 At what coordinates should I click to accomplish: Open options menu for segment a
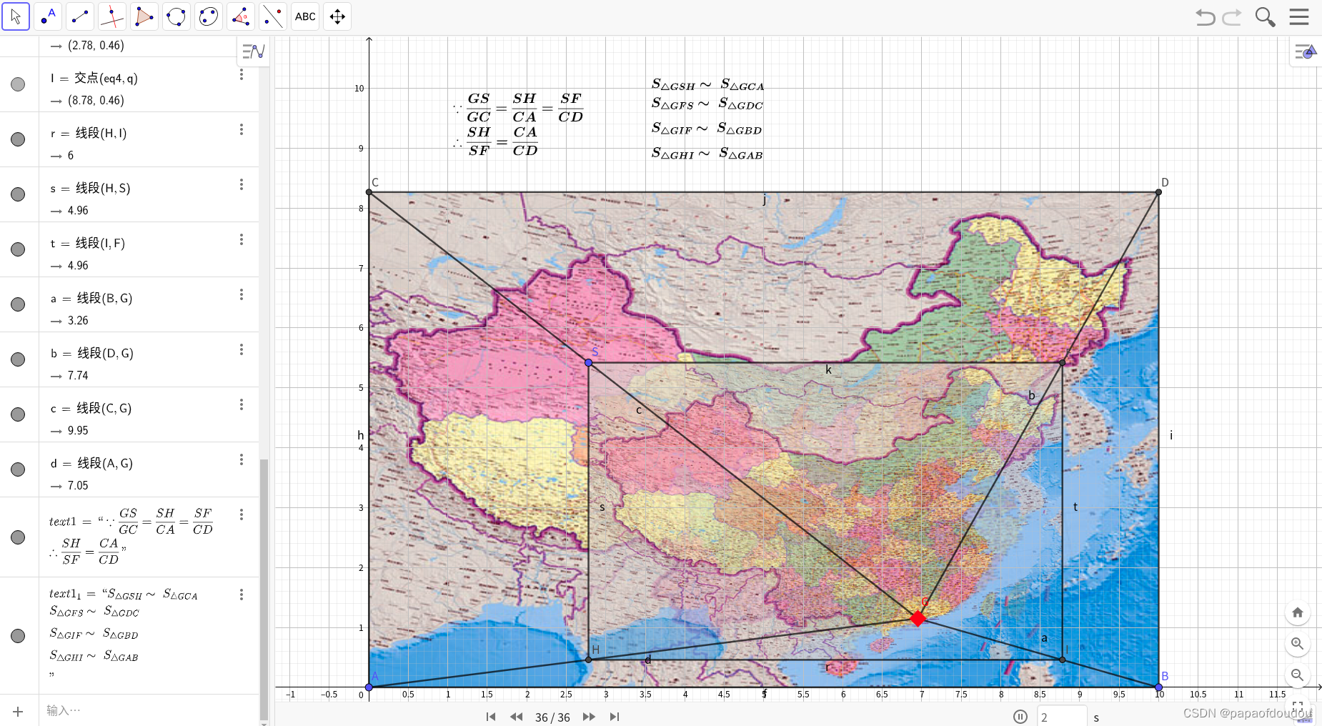click(242, 294)
